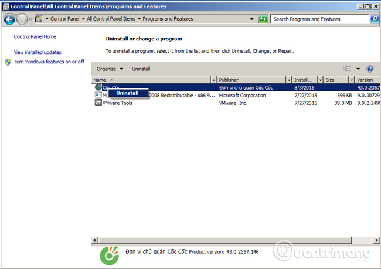381x269 pixels.
Task: Open Turn Windows features on or off
Action: click(49, 62)
